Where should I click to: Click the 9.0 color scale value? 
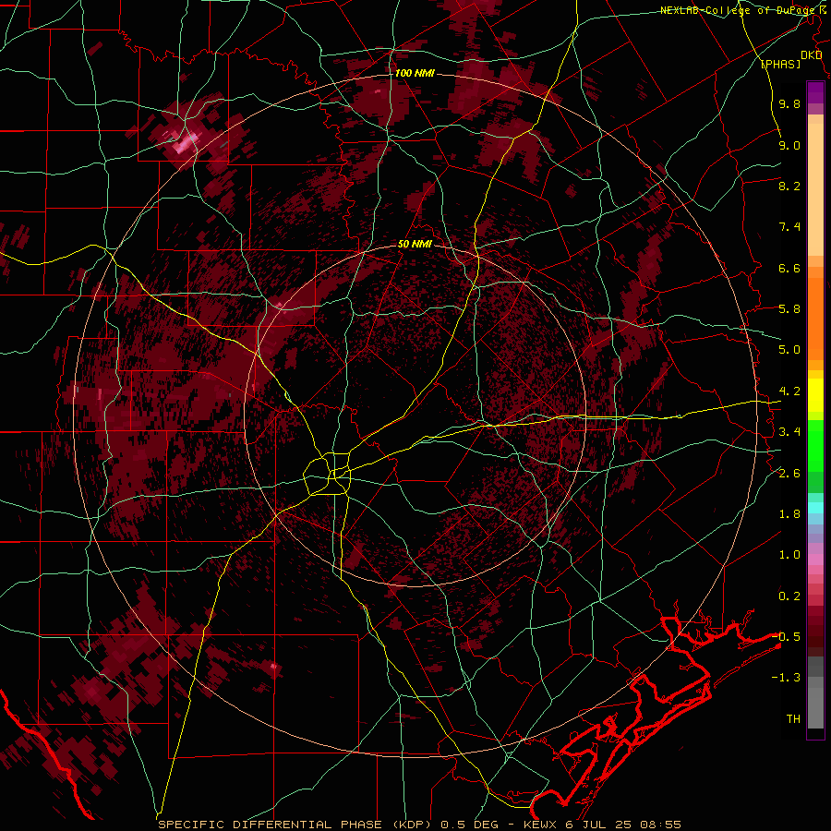[x=789, y=145]
